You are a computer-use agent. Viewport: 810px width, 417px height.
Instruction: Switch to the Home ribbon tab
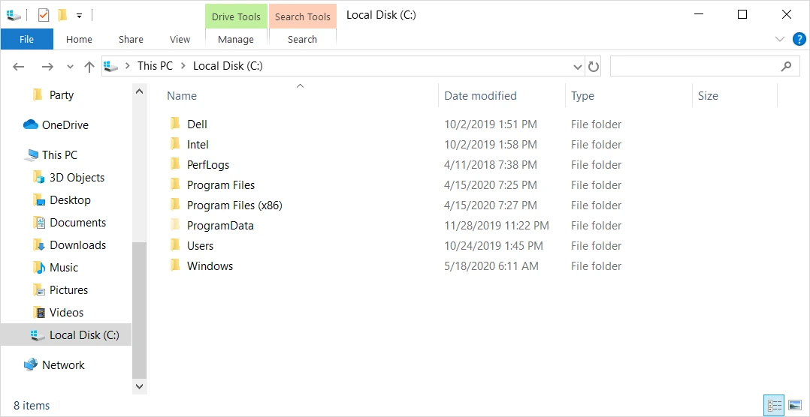coord(79,39)
